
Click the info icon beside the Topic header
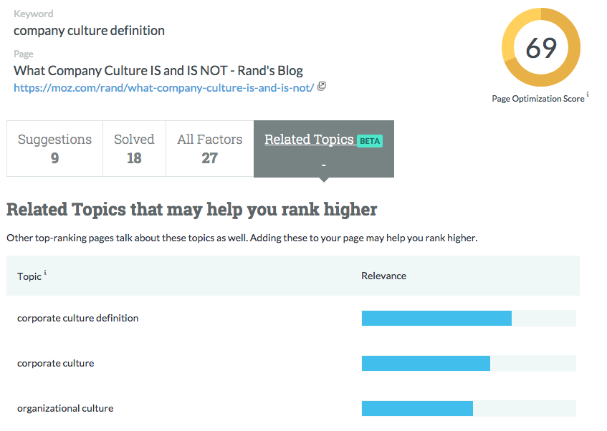tap(45, 273)
